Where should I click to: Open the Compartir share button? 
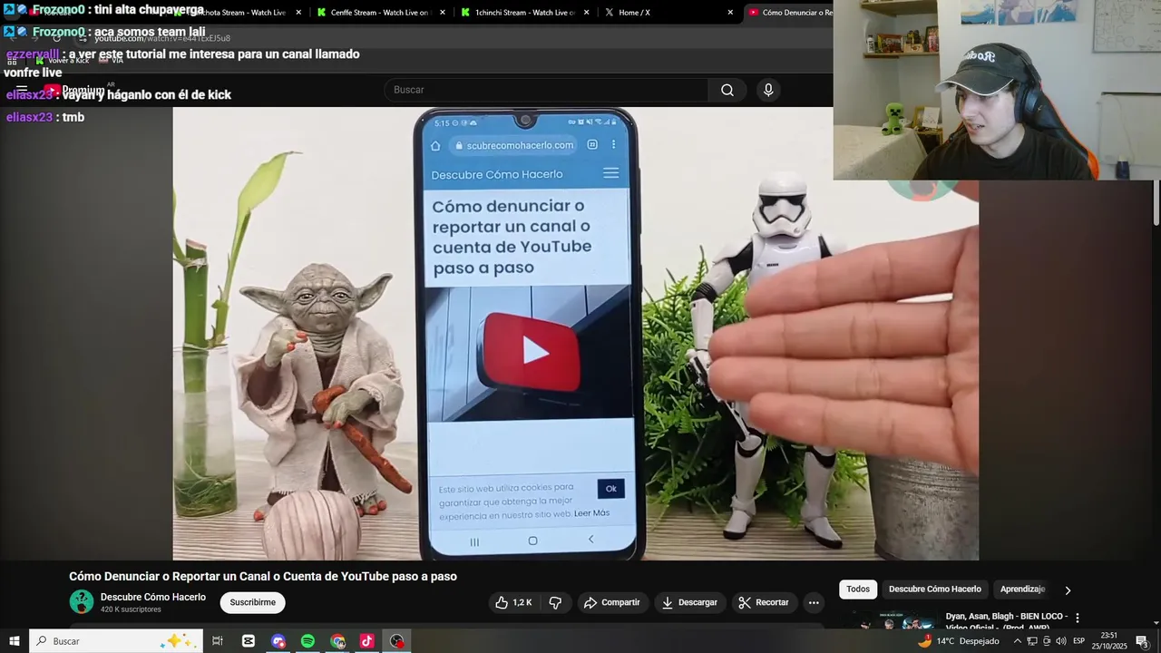pyautogui.click(x=611, y=602)
